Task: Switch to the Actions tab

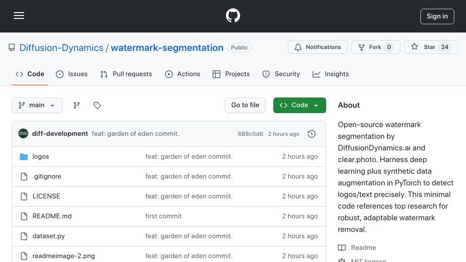Action: pyautogui.click(x=183, y=74)
